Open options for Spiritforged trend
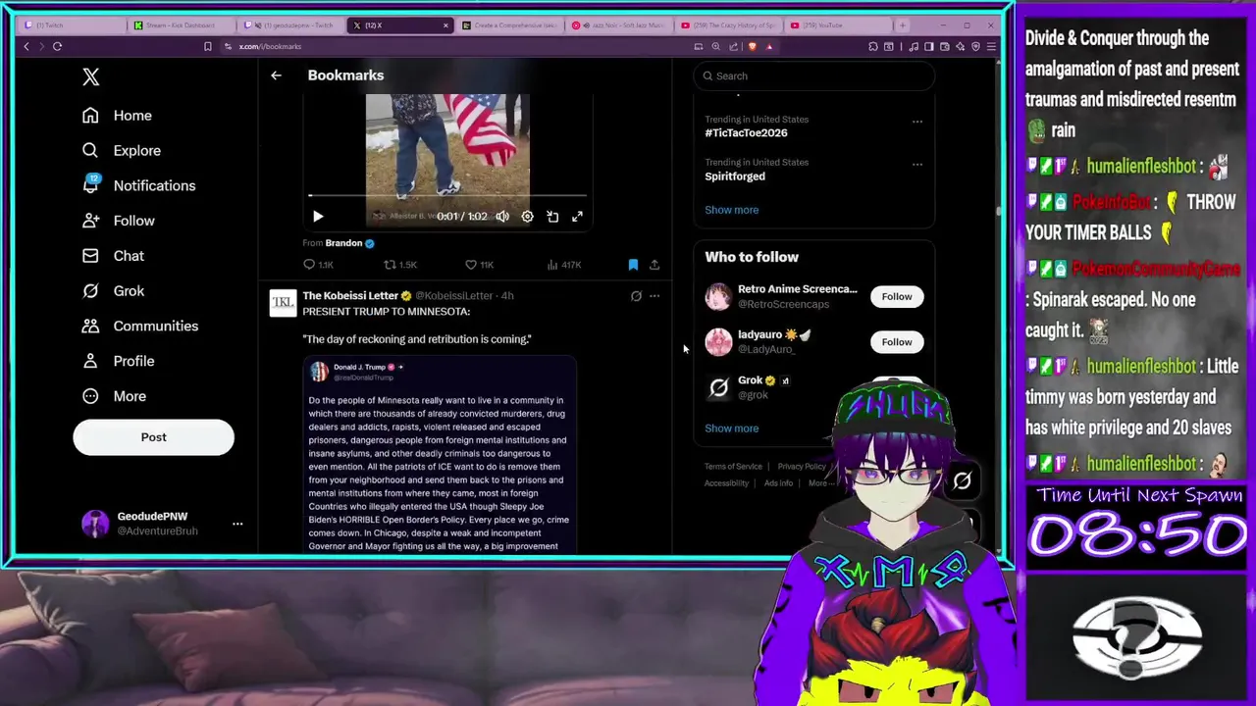Image resolution: width=1256 pixels, height=706 pixels. pyautogui.click(x=916, y=165)
